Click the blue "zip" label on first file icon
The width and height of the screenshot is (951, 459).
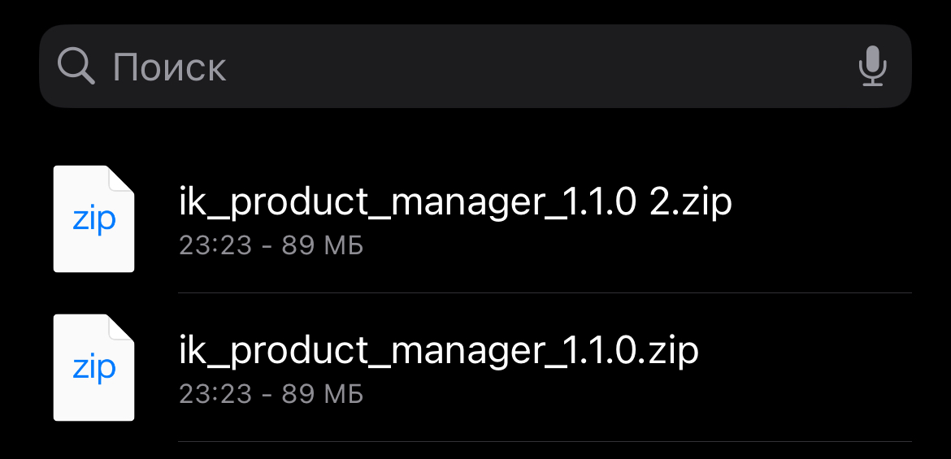tap(93, 220)
